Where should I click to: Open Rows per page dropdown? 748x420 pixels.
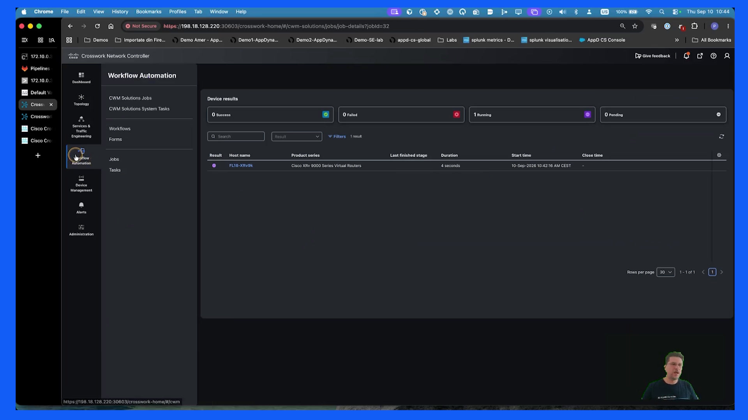665,272
